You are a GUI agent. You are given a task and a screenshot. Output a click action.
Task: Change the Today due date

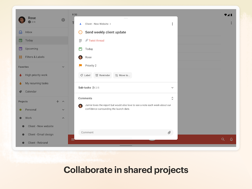[x=89, y=49]
